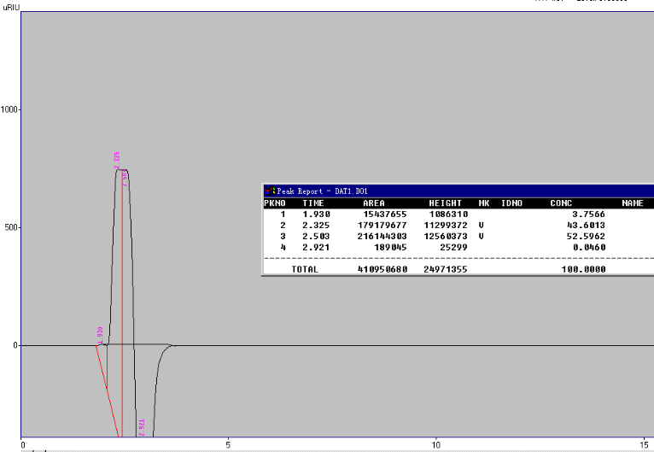The image size is (654, 452).
Task: Click the CONC column header
Action: tap(561, 203)
